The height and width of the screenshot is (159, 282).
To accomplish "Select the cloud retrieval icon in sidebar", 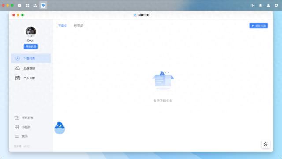I will coord(18,68).
